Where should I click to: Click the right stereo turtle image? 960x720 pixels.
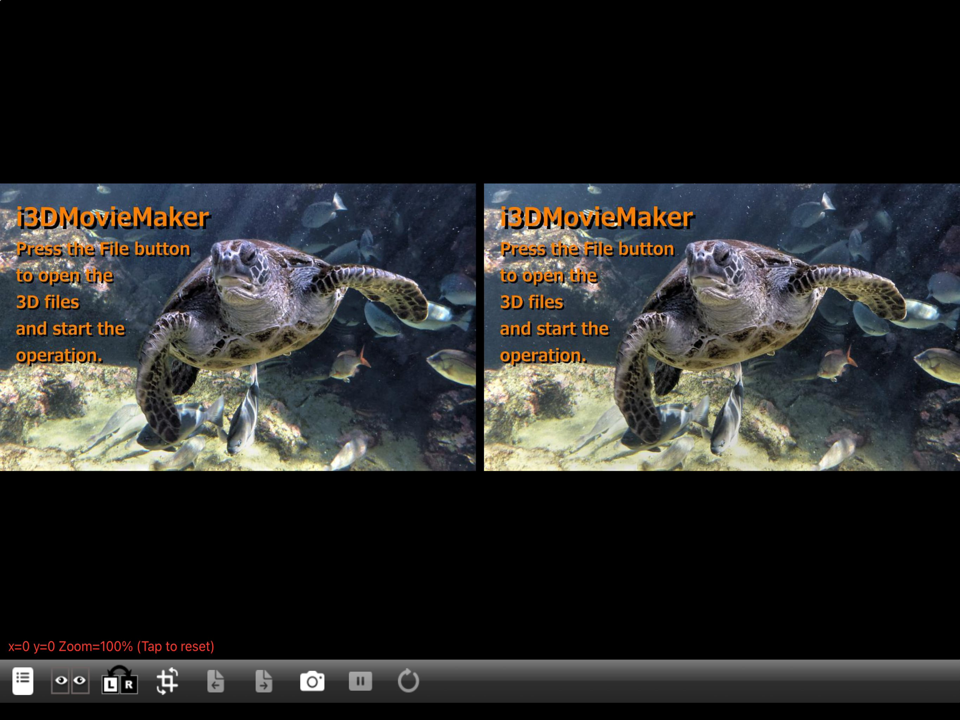pos(722,327)
